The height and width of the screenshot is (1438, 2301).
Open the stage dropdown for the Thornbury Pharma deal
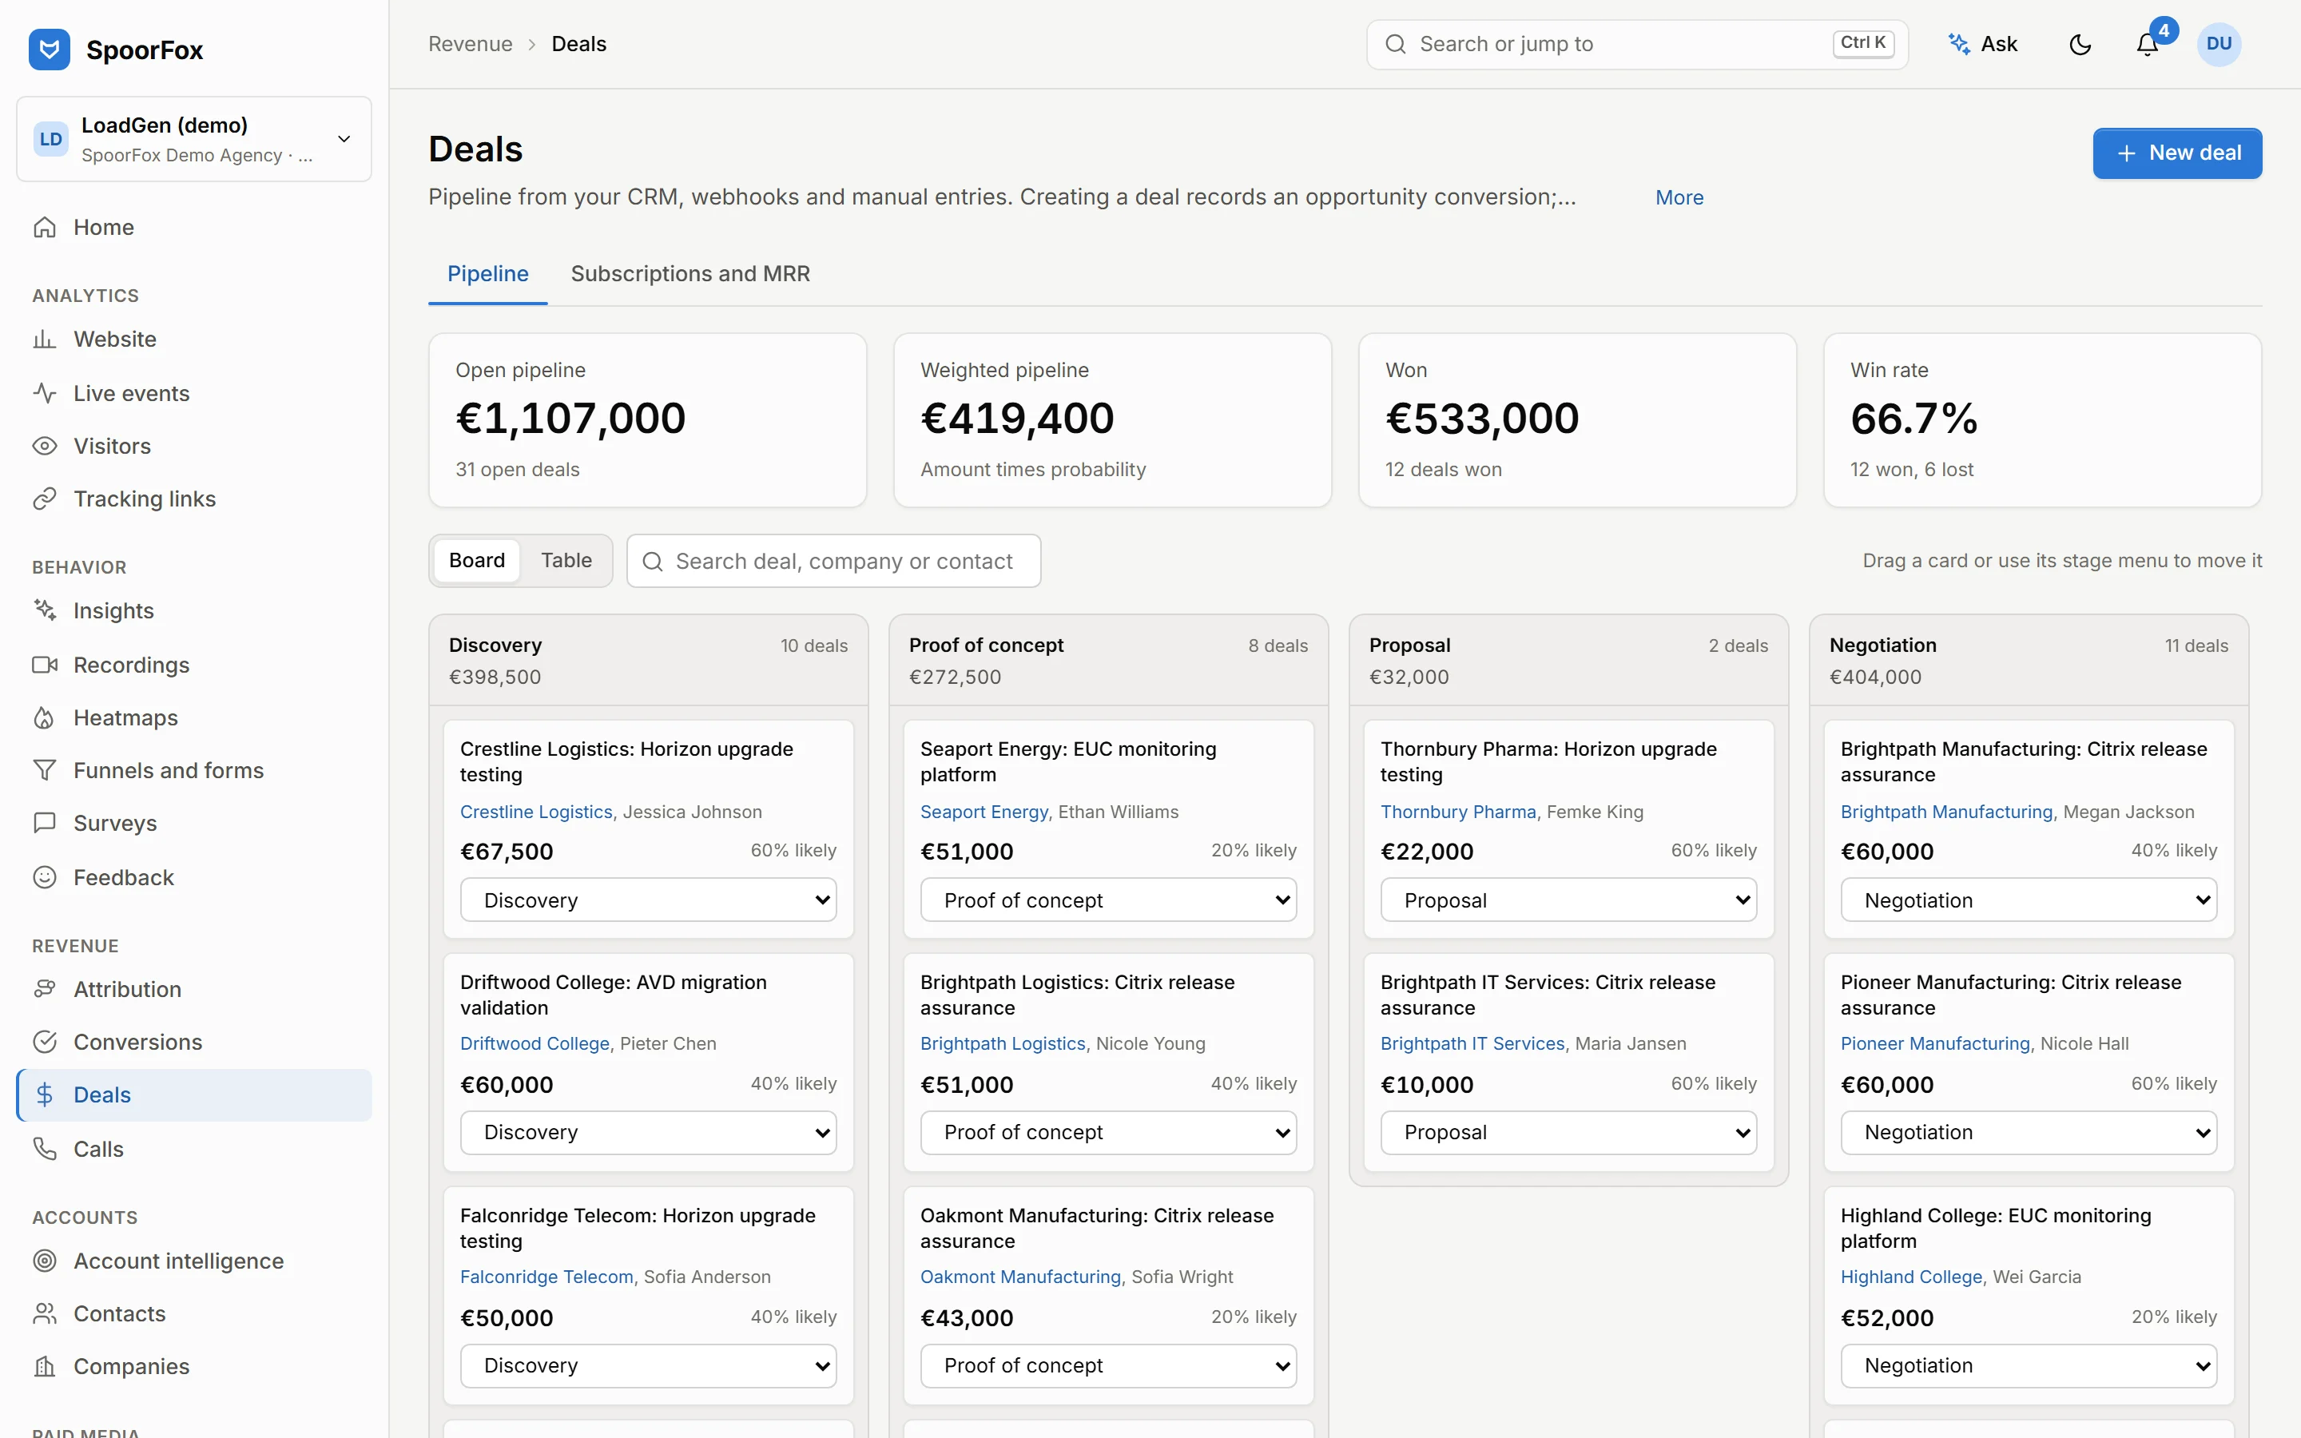1569,900
